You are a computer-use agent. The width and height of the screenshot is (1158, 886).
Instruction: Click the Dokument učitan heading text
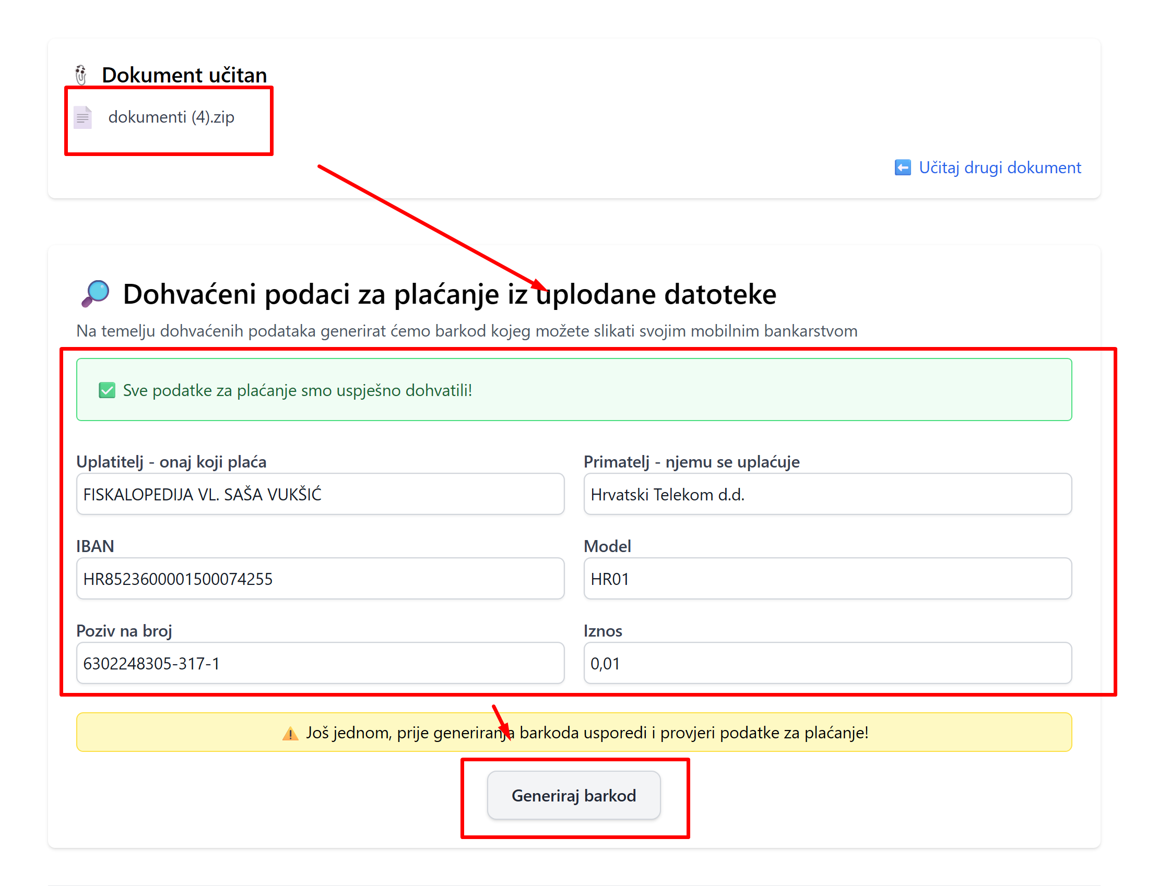[x=184, y=75]
